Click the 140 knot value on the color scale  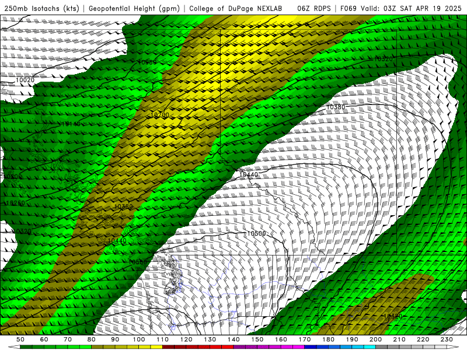[233, 339]
